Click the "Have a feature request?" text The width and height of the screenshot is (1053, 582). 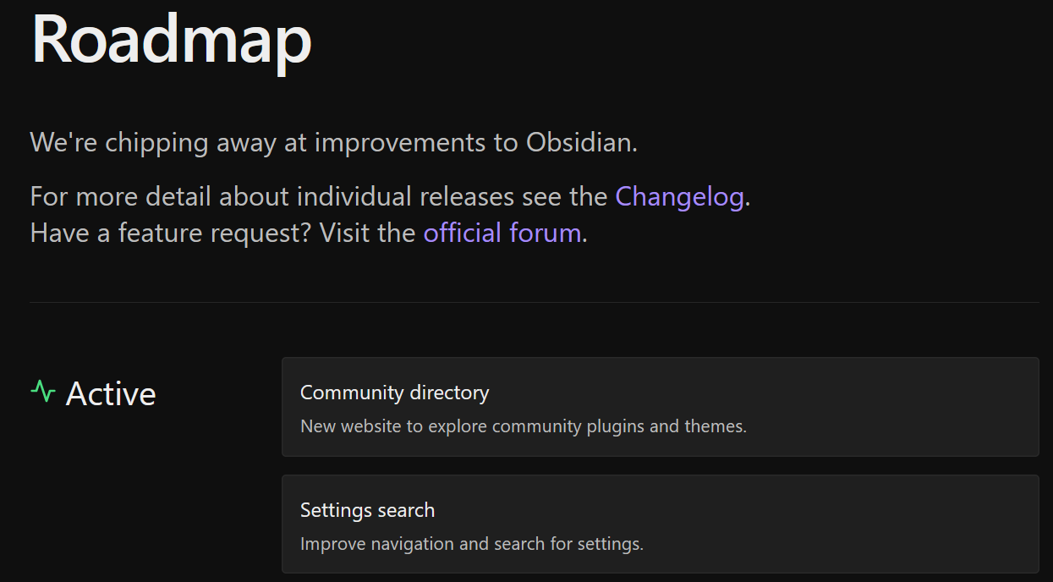[171, 233]
